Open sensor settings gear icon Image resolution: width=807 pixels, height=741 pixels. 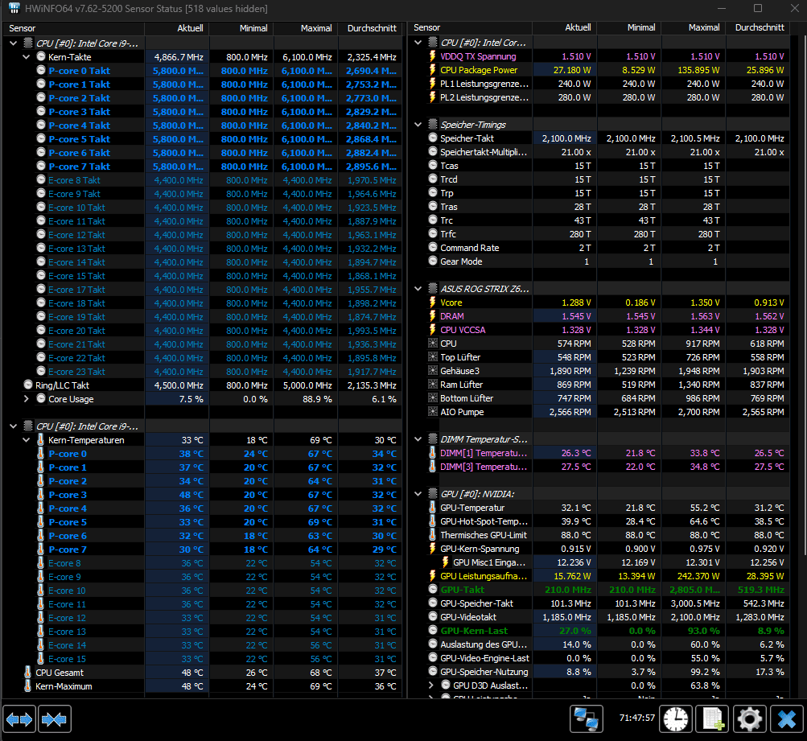[750, 718]
